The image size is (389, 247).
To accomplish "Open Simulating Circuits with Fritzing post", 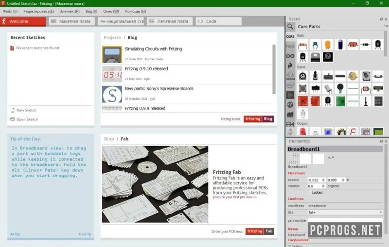I will [x=153, y=49].
